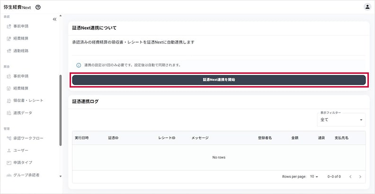
Task: Go to previous page of log table
Action: pyautogui.click(x=350, y=176)
